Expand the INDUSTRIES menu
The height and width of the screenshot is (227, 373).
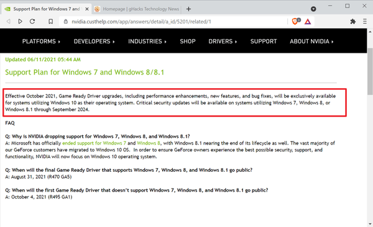[x=147, y=42]
